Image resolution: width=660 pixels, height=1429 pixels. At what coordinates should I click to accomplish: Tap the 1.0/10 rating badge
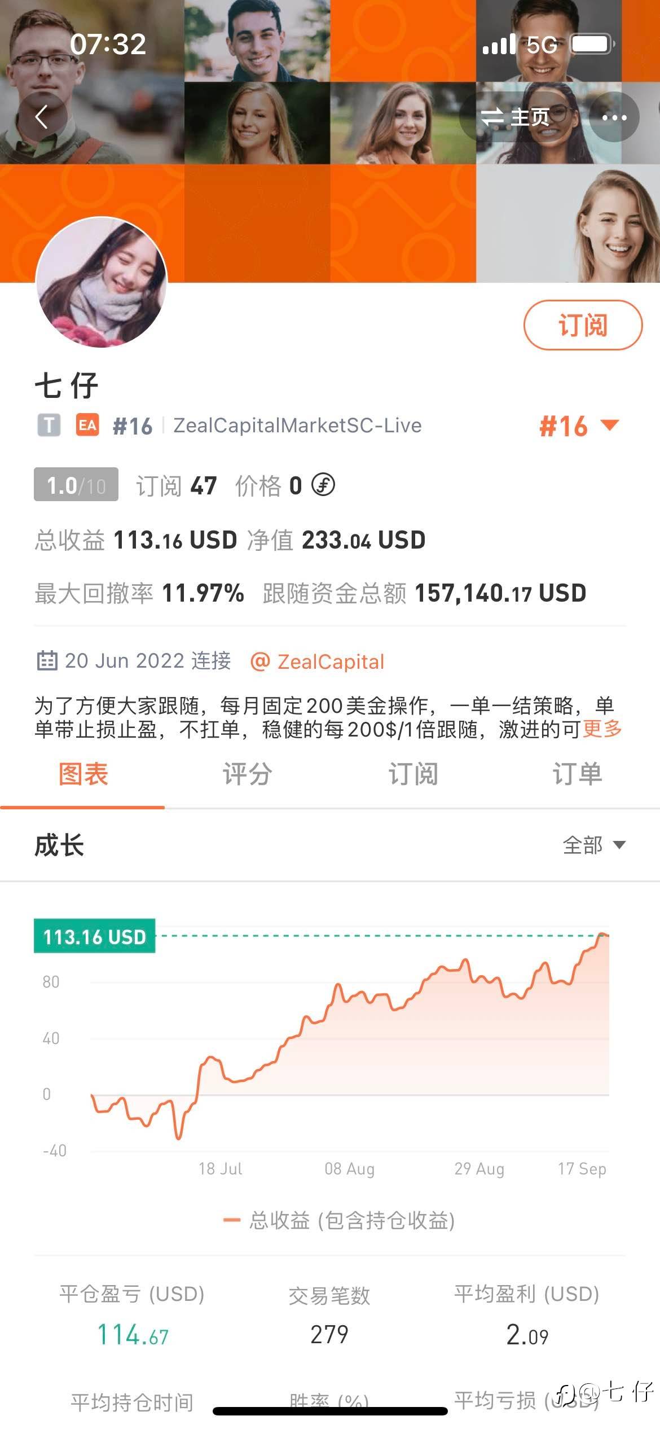click(76, 485)
